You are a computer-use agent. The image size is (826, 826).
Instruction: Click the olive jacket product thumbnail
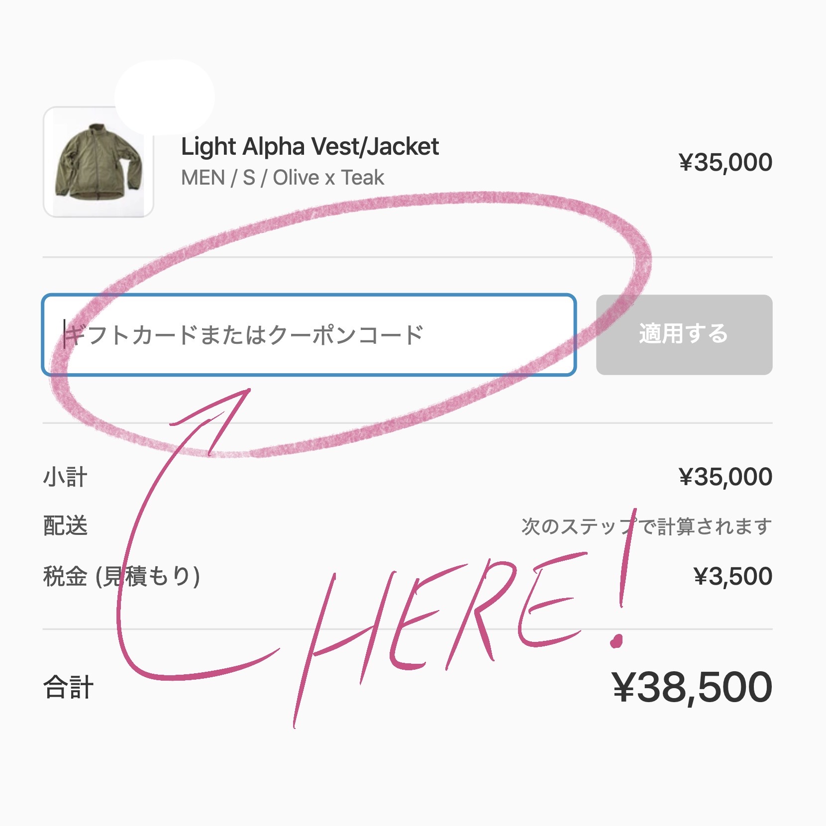(99, 162)
